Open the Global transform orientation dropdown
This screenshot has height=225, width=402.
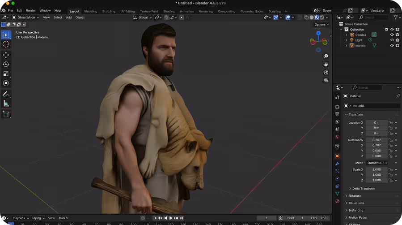click(x=143, y=17)
